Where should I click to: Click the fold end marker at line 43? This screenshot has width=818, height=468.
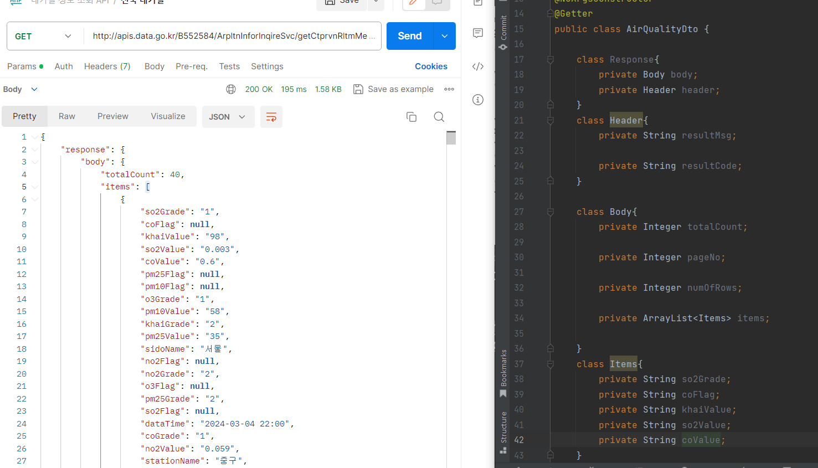(x=550, y=455)
